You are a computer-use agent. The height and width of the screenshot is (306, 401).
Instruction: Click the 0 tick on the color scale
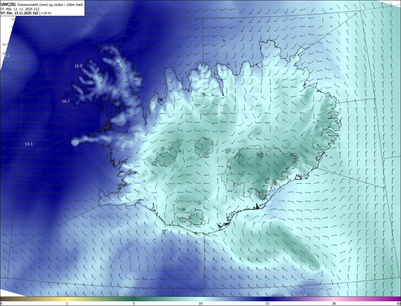1,303
